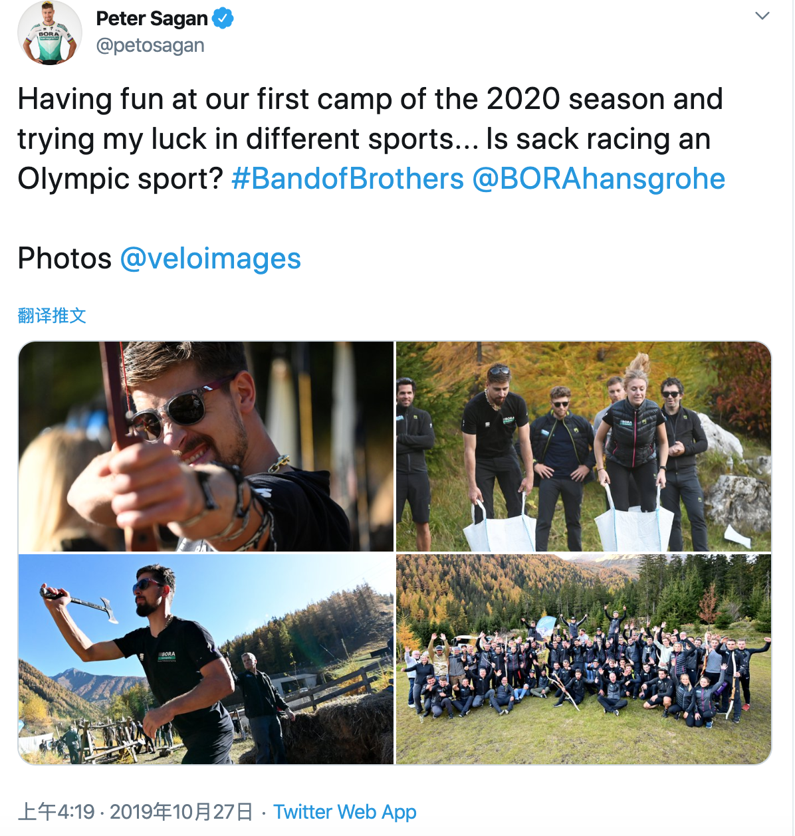This screenshot has height=836, width=795.
Task: Open the Twitter Web App source link
Action: pos(345,812)
